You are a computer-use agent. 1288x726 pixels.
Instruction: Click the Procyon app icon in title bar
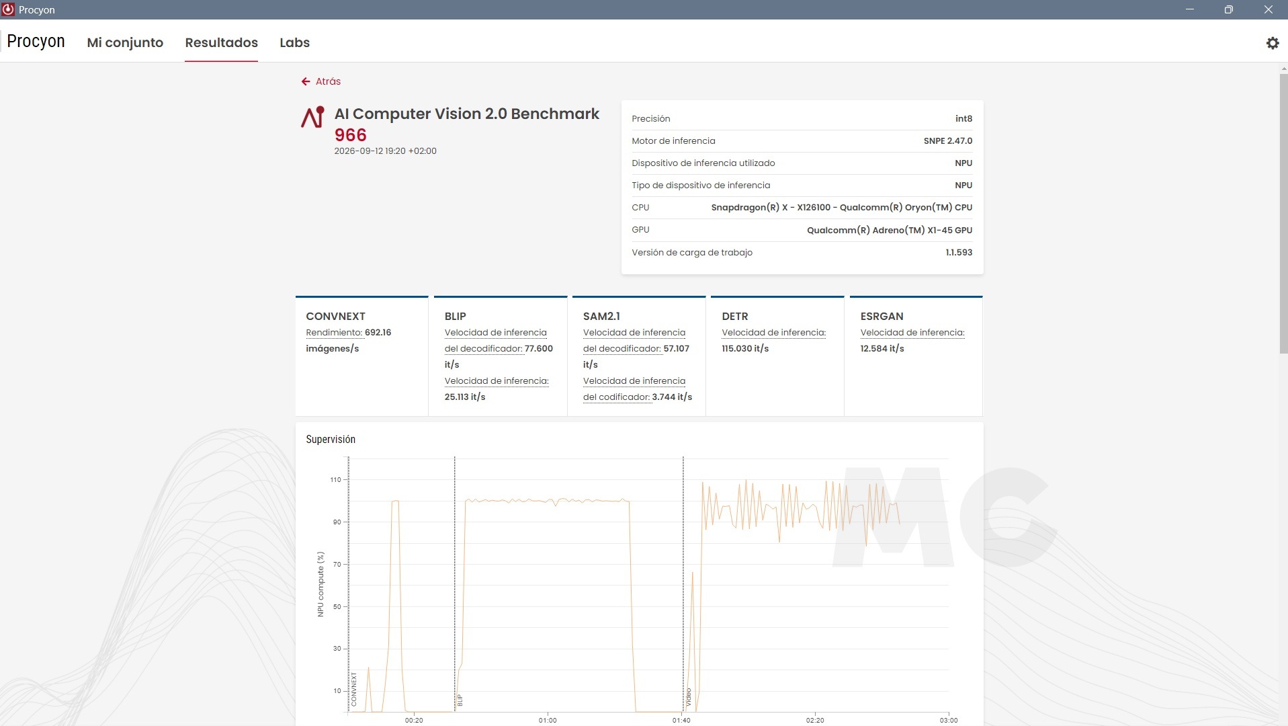pyautogui.click(x=8, y=9)
